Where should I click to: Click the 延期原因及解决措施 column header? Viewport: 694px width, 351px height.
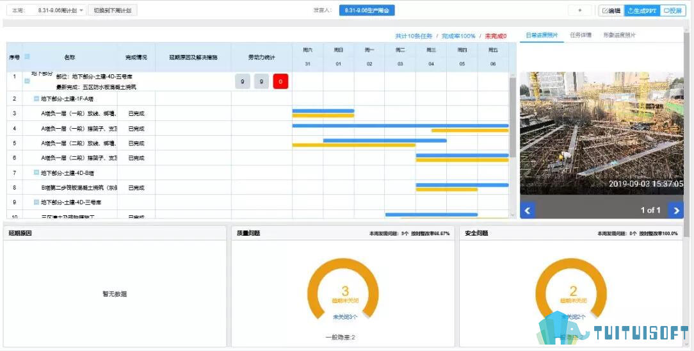[193, 57]
